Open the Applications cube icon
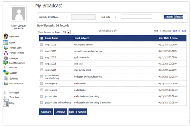The width and height of the screenshot is (191, 127). tap(6, 36)
